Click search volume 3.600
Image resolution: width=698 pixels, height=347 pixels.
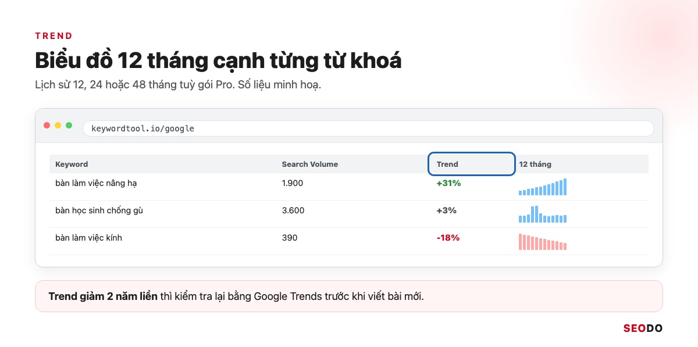(x=293, y=210)
